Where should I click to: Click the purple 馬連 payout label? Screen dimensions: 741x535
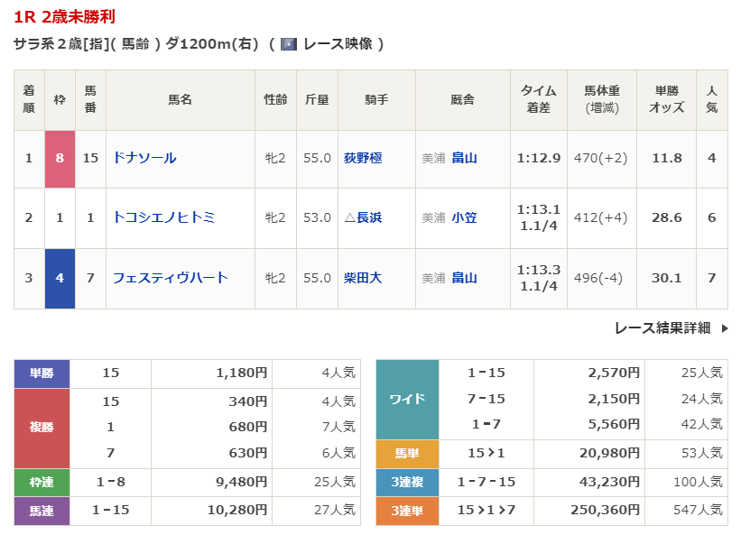point(42,510)
